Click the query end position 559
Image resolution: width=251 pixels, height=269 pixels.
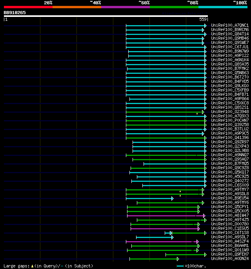tap(203, 19)
